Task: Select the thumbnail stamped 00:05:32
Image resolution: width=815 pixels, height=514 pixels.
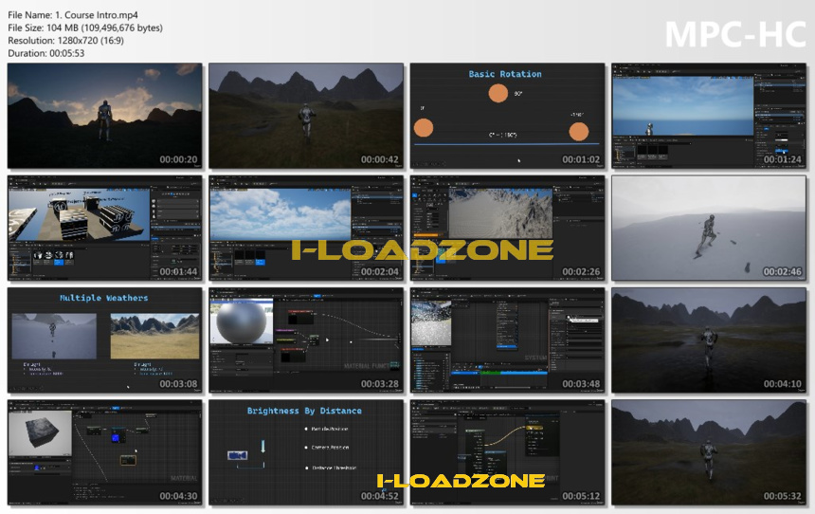Action: tap(709, 452)
